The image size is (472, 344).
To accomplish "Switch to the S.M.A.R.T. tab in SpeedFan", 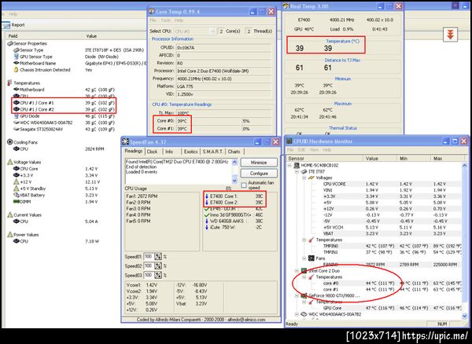I will [x=212, y=152].
